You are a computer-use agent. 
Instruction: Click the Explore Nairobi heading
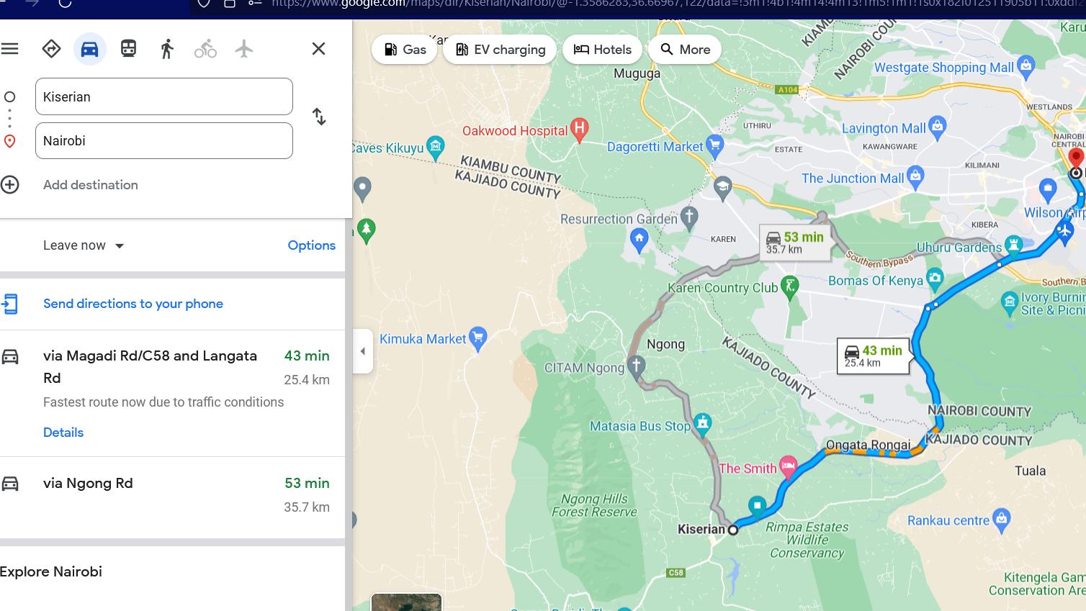[51, 571]
